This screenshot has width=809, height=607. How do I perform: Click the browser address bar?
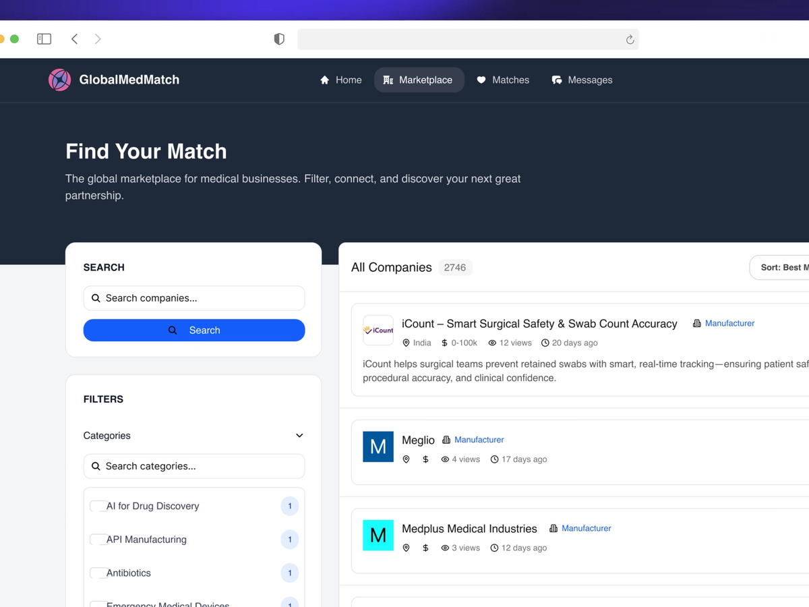[468, 39]
